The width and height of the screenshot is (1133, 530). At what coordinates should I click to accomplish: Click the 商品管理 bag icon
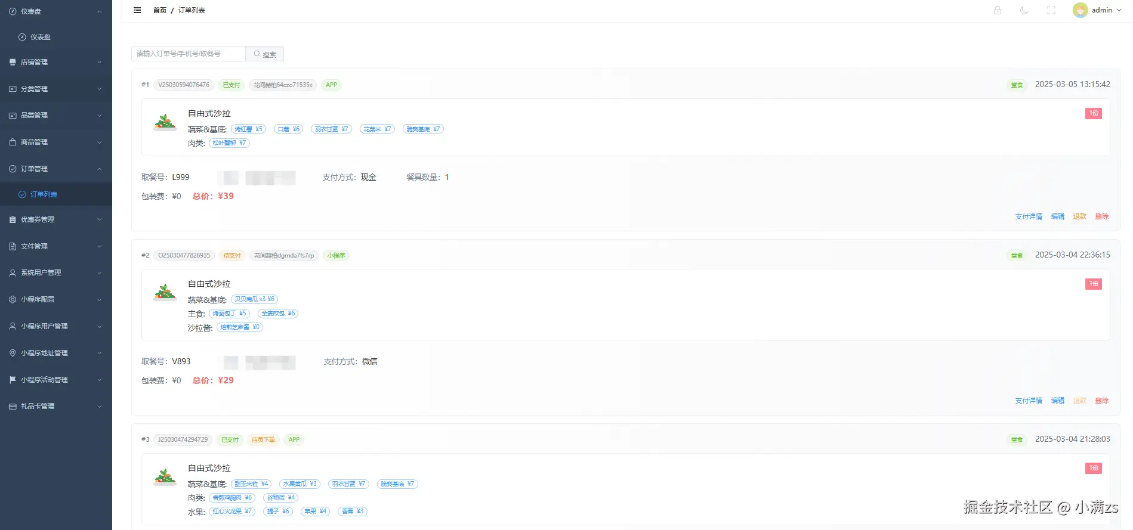tap(13, 142)
